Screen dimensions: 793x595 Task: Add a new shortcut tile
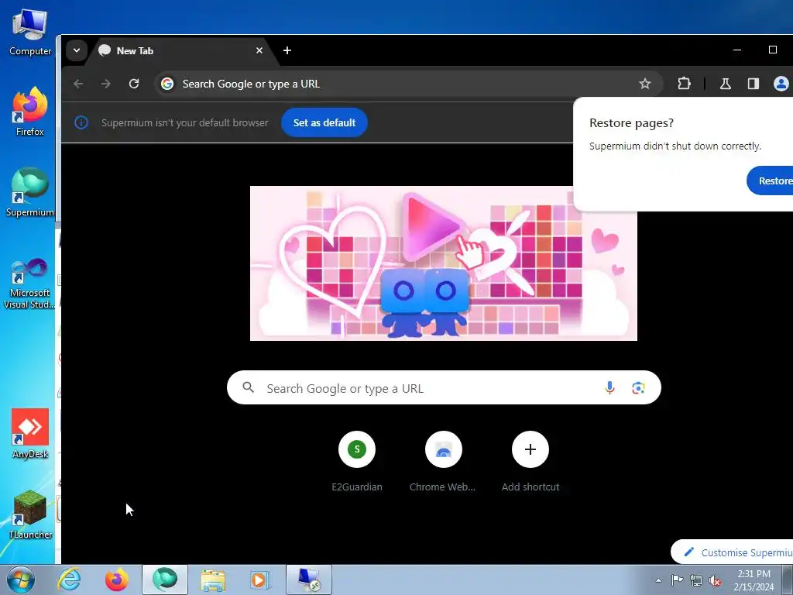[530, 461]
